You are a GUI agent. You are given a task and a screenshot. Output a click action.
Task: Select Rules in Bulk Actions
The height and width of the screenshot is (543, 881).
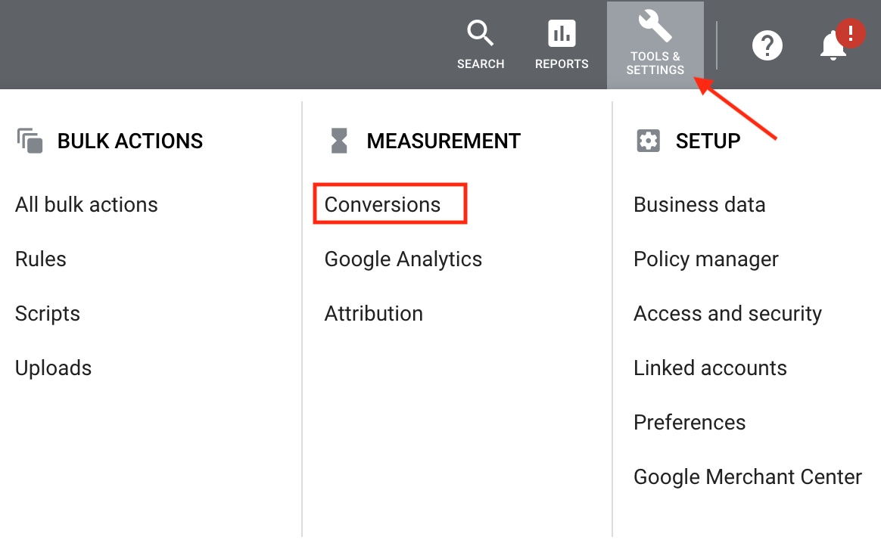(41, 259)
